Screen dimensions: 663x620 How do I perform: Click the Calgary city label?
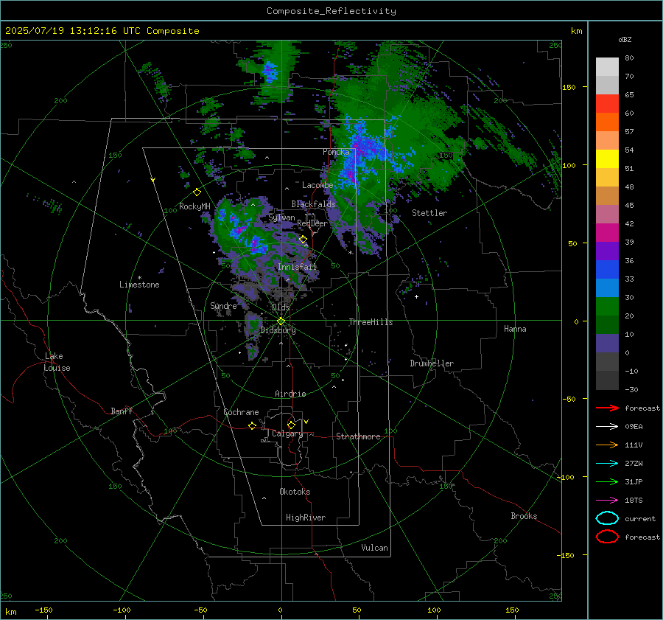tap(287, 433)
